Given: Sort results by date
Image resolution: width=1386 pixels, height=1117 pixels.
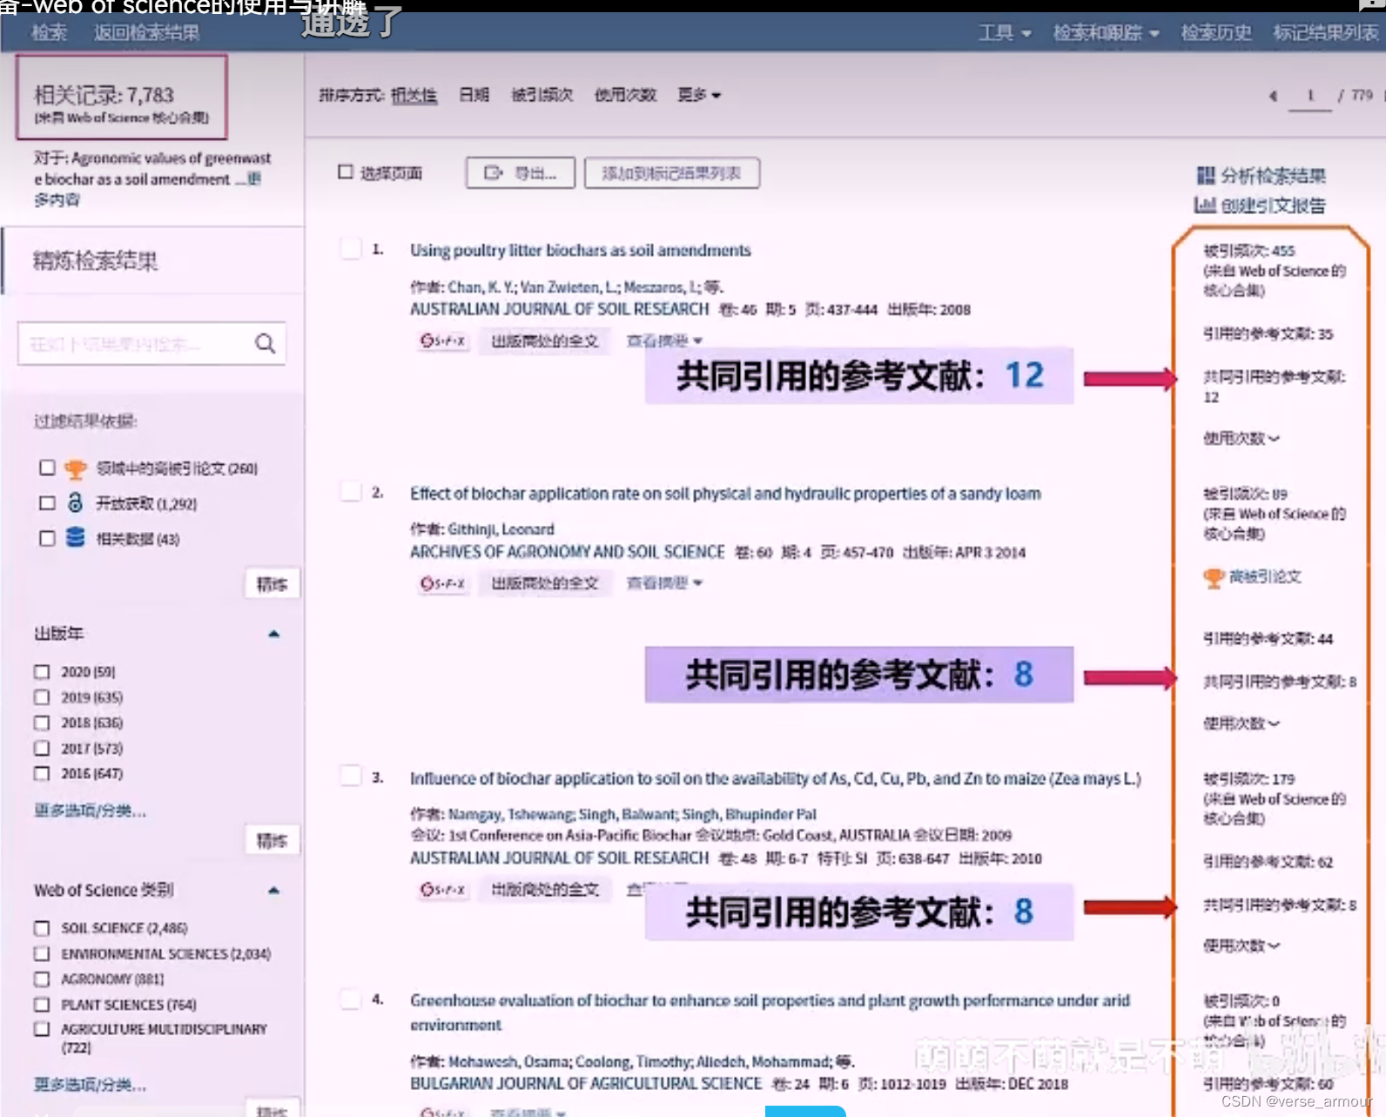Looking at the screenshot, I should click(474, 95).
